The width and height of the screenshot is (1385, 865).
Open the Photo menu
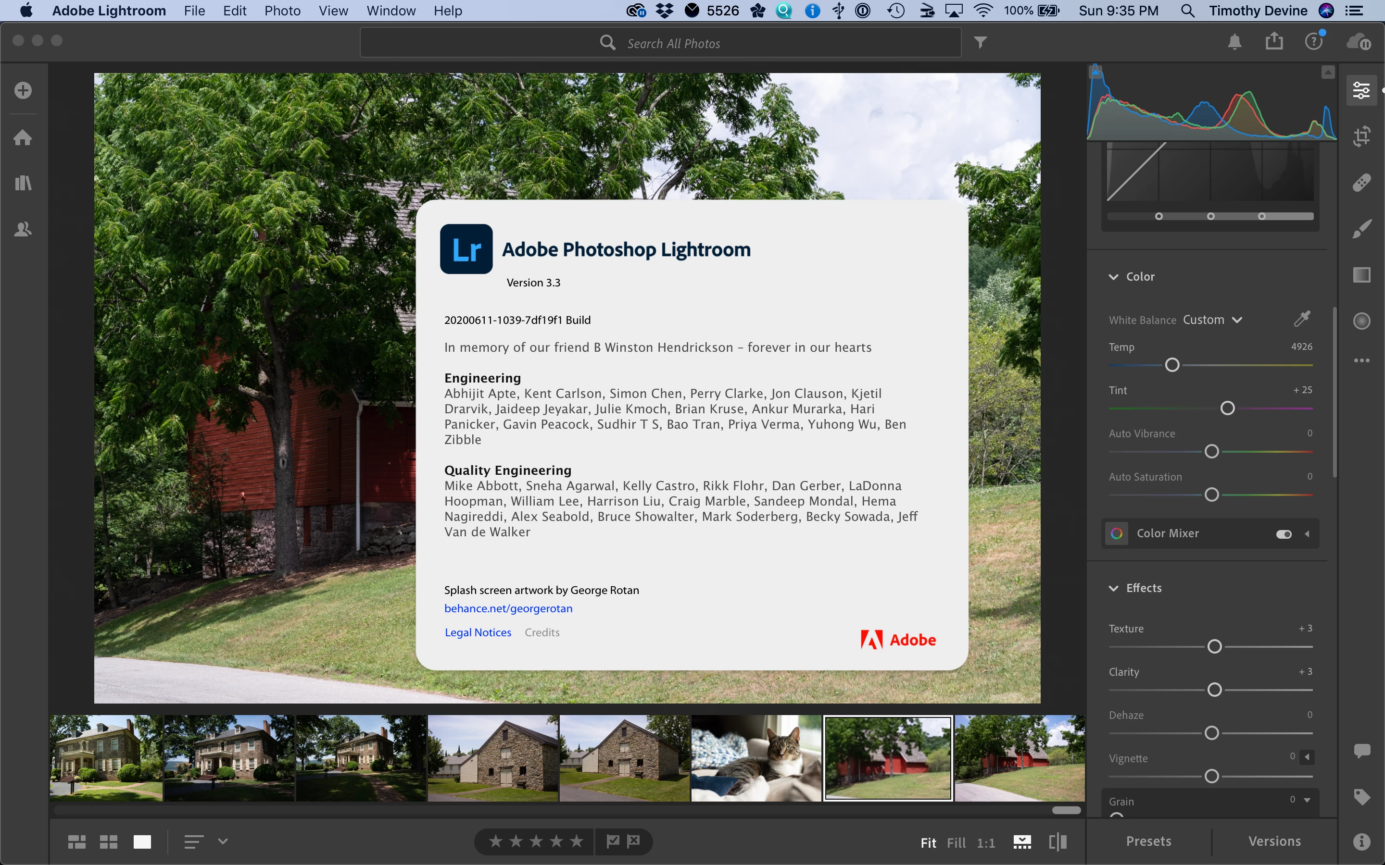(x=282, y=11)
